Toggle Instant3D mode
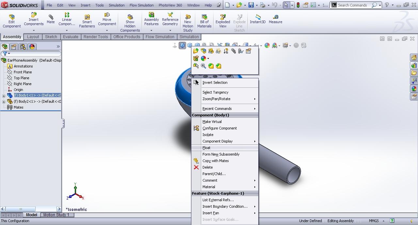 [258, 19]
